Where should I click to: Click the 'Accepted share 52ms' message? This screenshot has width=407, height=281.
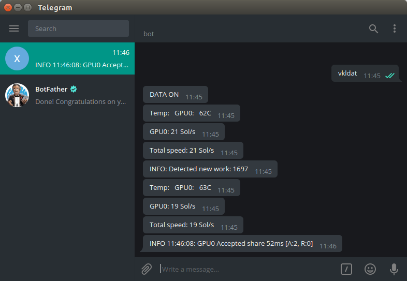point(231,244)
